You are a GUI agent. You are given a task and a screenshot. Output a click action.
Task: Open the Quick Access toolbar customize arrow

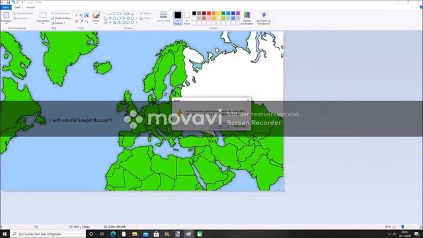coord(22,2)
